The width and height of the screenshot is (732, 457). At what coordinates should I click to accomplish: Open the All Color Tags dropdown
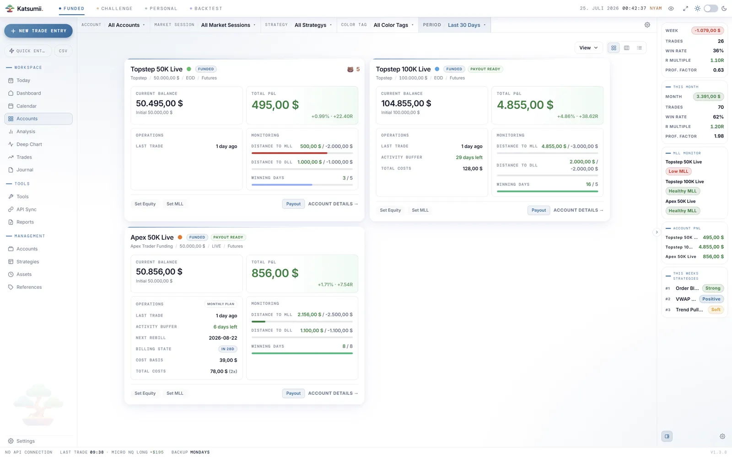(393, 25)
